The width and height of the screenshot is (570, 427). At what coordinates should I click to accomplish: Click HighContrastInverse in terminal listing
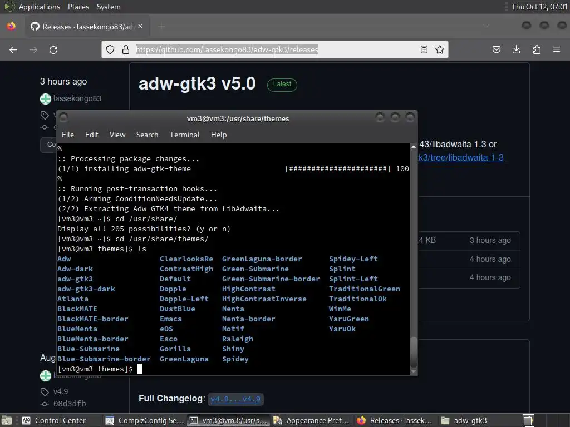[x=264, y=299]
